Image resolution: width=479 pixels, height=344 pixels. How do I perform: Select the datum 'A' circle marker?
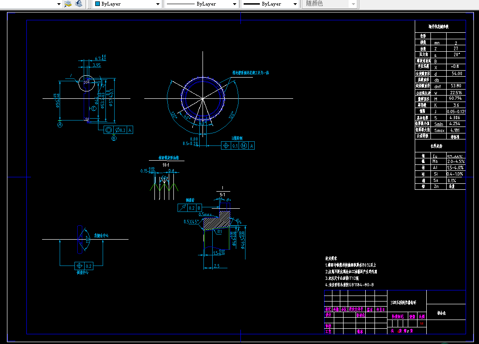point(60,125)
